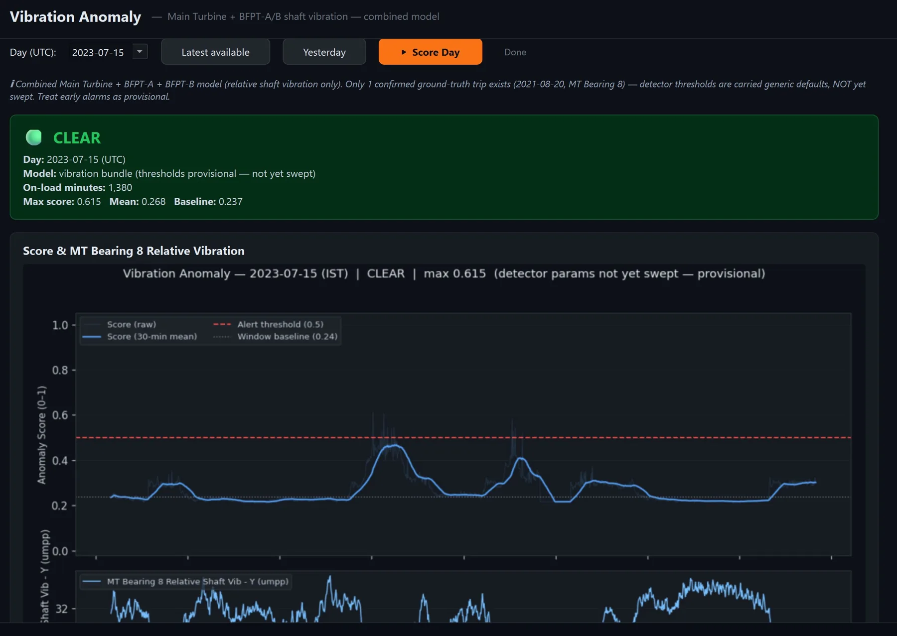The width and height of the screenshot is (897, 636).
Task: Click the Score & MT Bearing 8 heading
Action: tap(134, 251)
